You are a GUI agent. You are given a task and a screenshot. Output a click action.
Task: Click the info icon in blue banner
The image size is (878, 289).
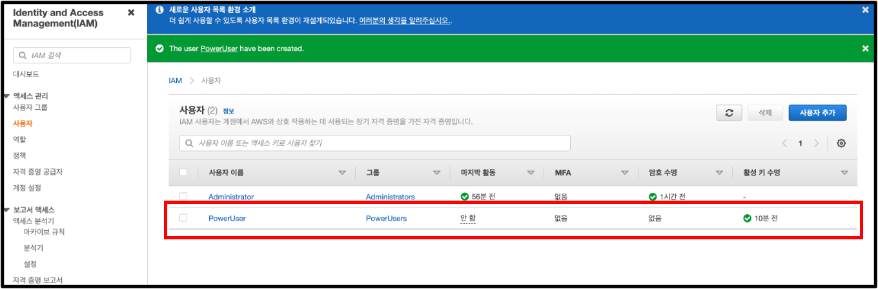[x=159, y=10]
